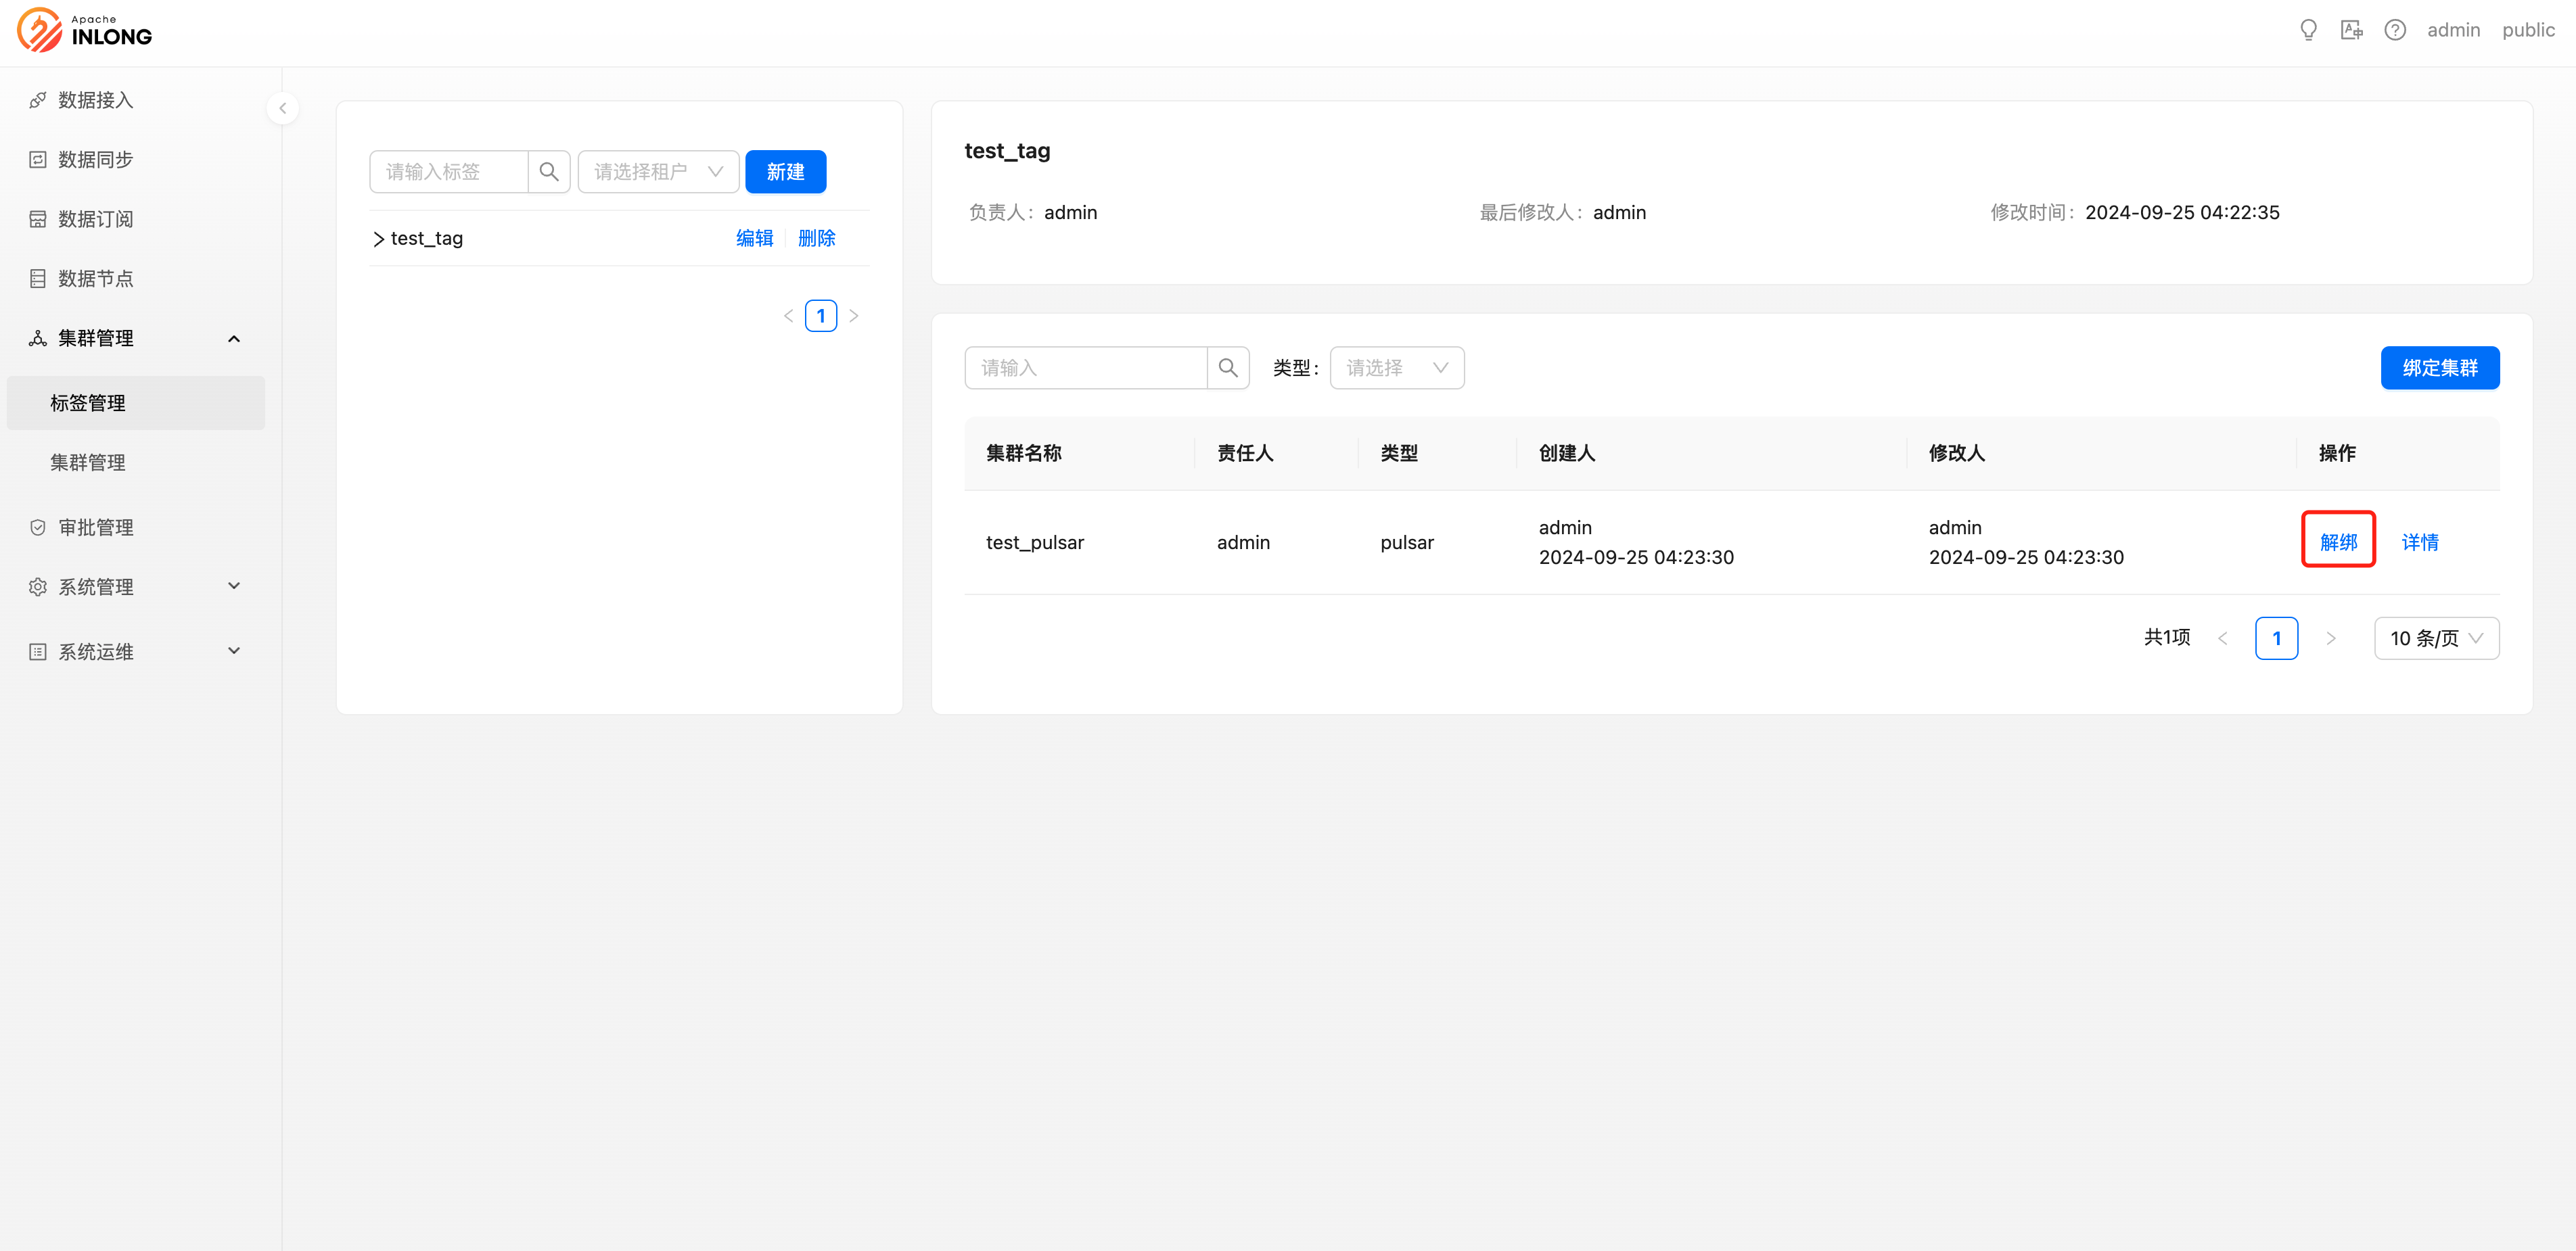Open the cluster type dropdown
This screenshot has height=1251, width=2576.
click(x=1396, y=368)
